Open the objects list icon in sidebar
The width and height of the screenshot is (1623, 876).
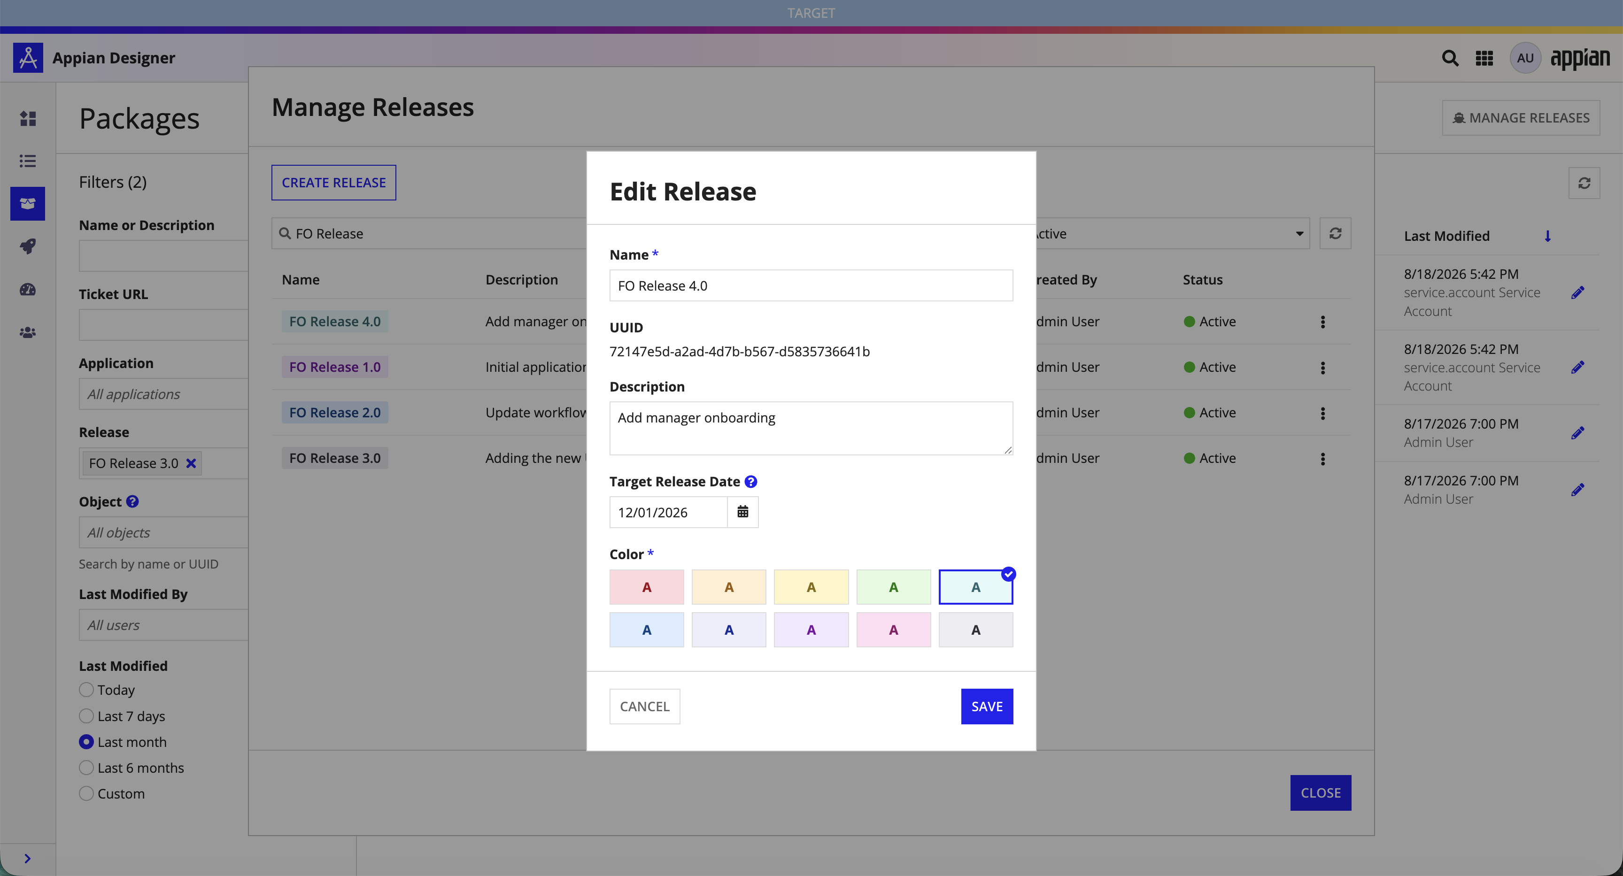click(28, 161)
